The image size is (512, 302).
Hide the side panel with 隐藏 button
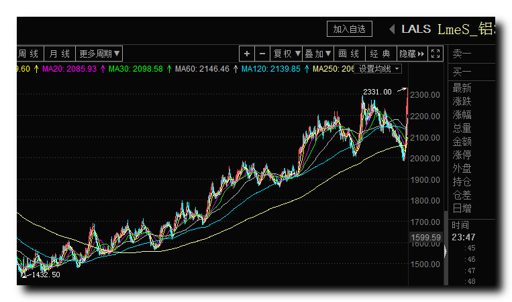(411, 54)
